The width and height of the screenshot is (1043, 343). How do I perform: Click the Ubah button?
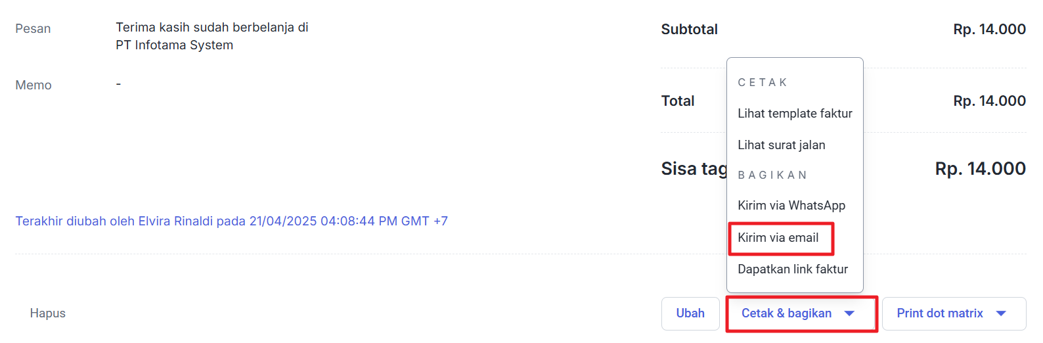[x=690, y=313]
